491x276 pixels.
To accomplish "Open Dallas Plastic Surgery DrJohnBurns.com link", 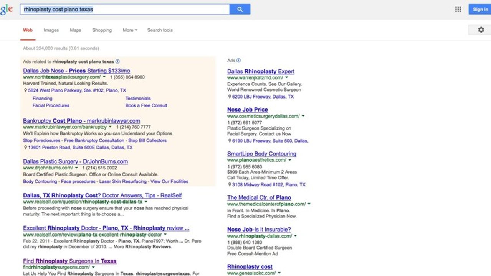I will [x=75, y=162].
